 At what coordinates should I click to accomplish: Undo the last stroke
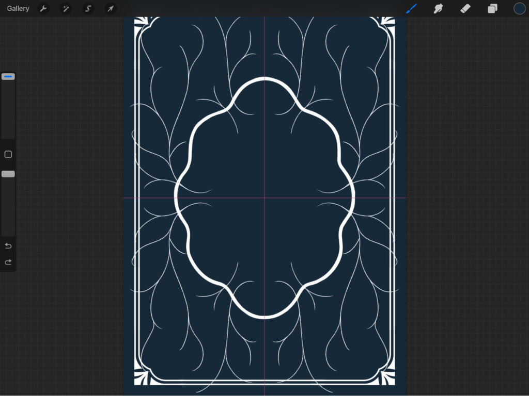pyautogui.click(x=8, y=245)
